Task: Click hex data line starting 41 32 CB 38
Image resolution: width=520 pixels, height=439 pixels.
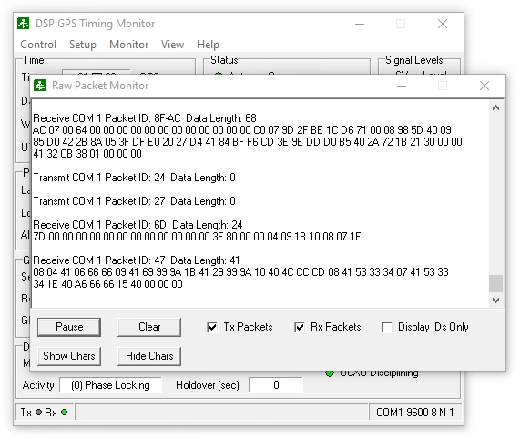Action: pos(87,154)
